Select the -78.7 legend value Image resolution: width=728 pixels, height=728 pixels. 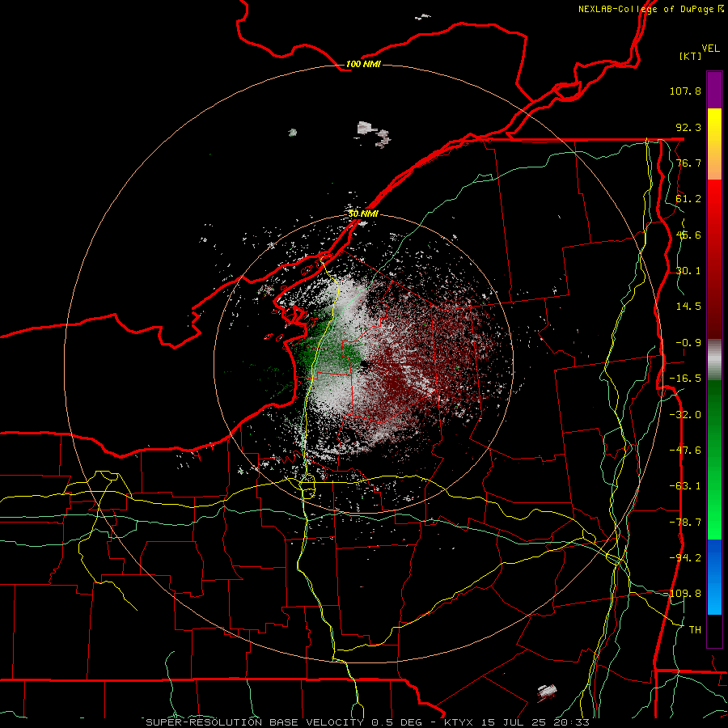click(x=685, y=522)
